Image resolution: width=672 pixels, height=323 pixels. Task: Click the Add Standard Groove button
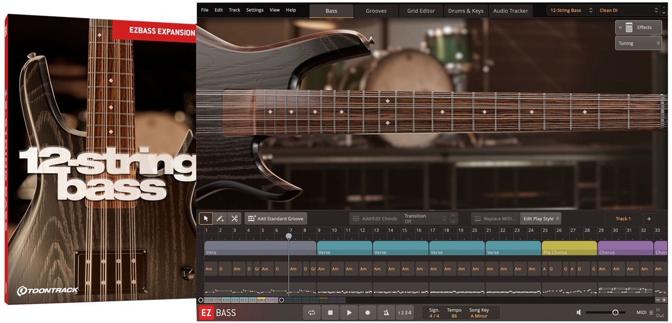click(x=276, y=218)
